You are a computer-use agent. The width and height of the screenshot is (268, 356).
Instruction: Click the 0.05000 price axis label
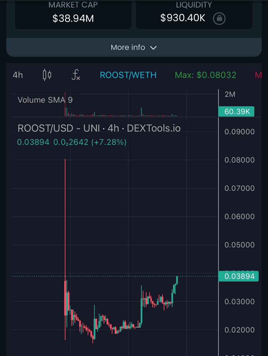240,245
